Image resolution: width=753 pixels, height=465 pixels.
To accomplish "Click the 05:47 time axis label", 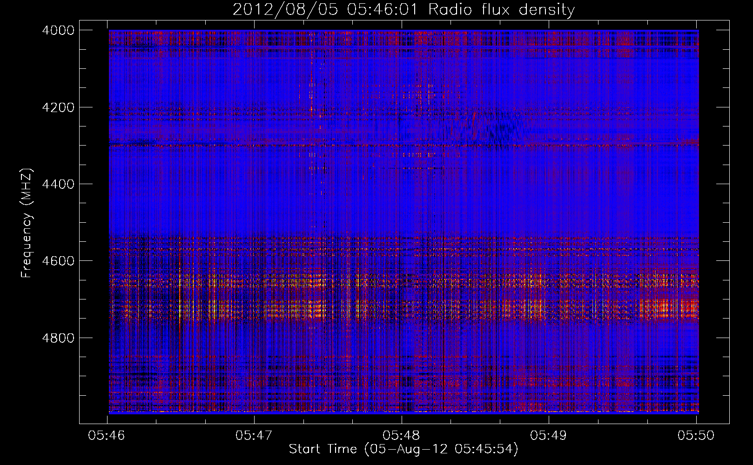I will point(254,436).
